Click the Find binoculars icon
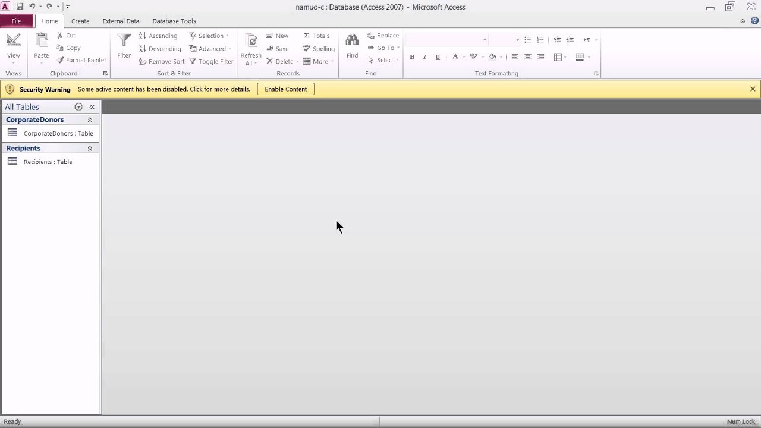The height and width of the screenshot is (428, 761). (352, 40)
